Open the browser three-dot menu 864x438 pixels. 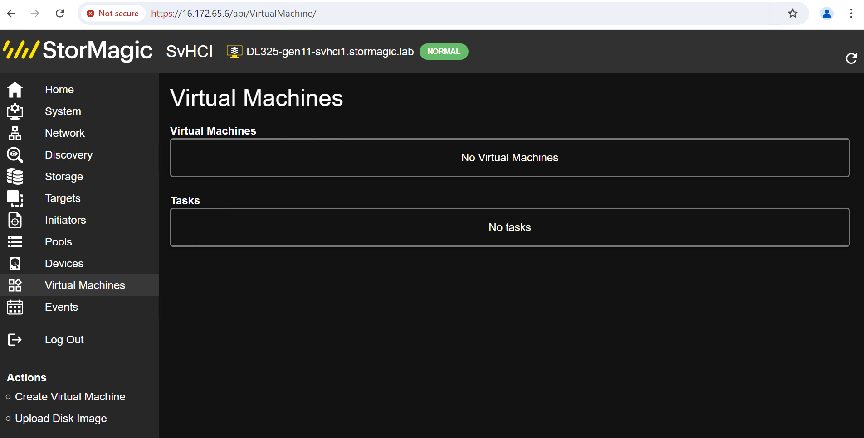point(851,14)
